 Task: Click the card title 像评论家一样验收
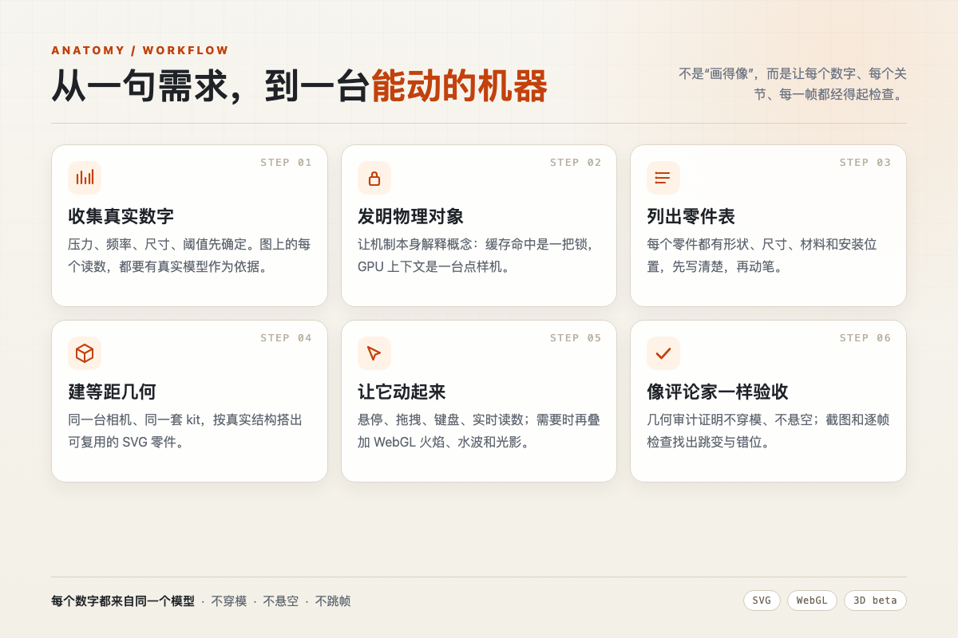coord(718,392)
